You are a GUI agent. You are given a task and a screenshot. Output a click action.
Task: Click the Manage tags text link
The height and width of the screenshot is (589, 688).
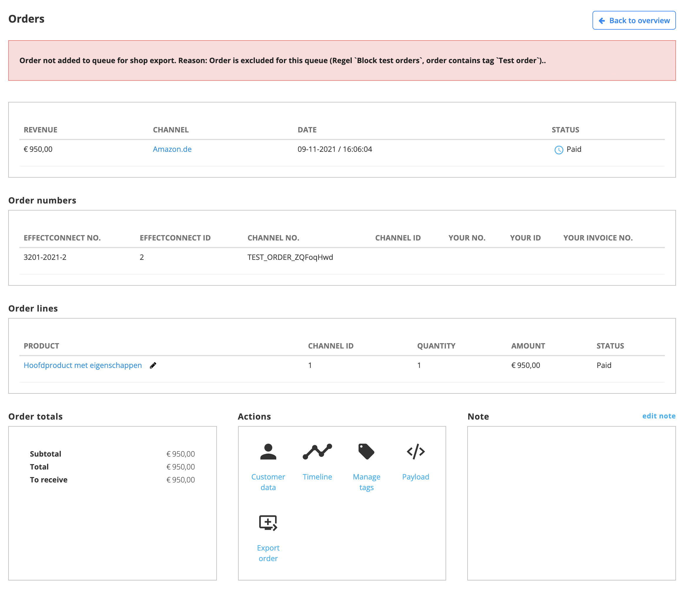(x=366, y=482)
